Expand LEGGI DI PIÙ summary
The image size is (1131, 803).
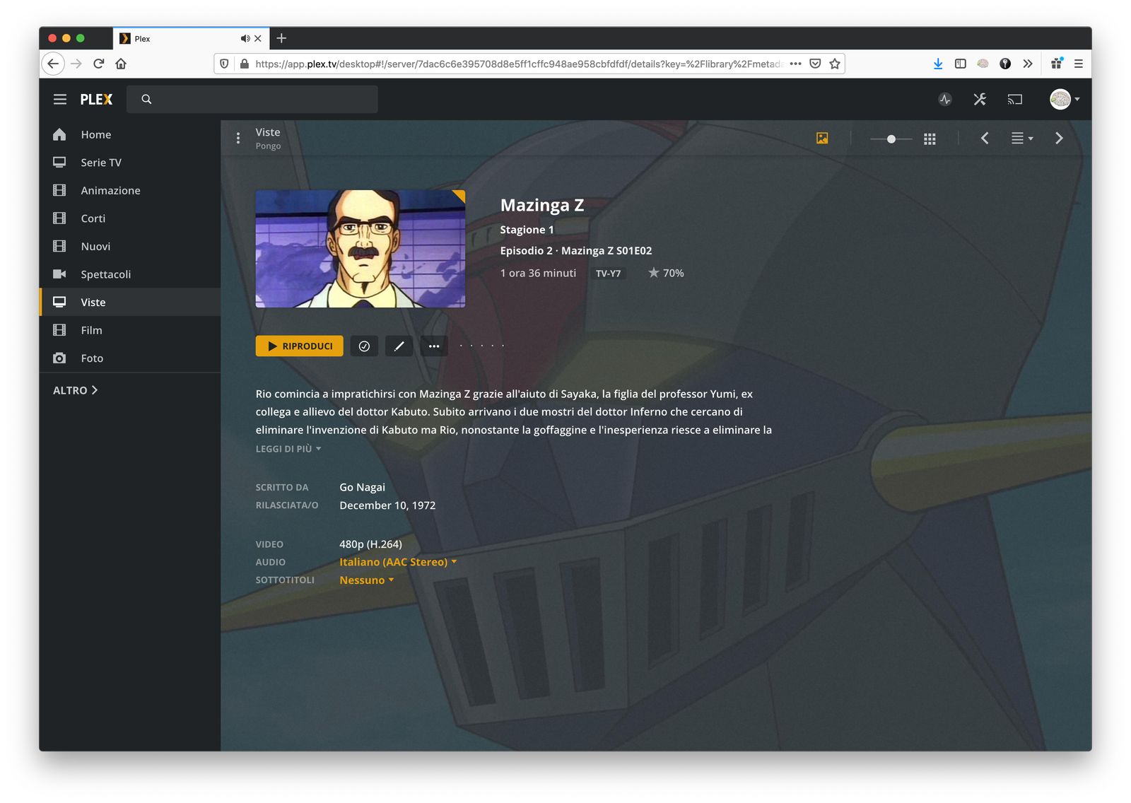coord(288,449)
